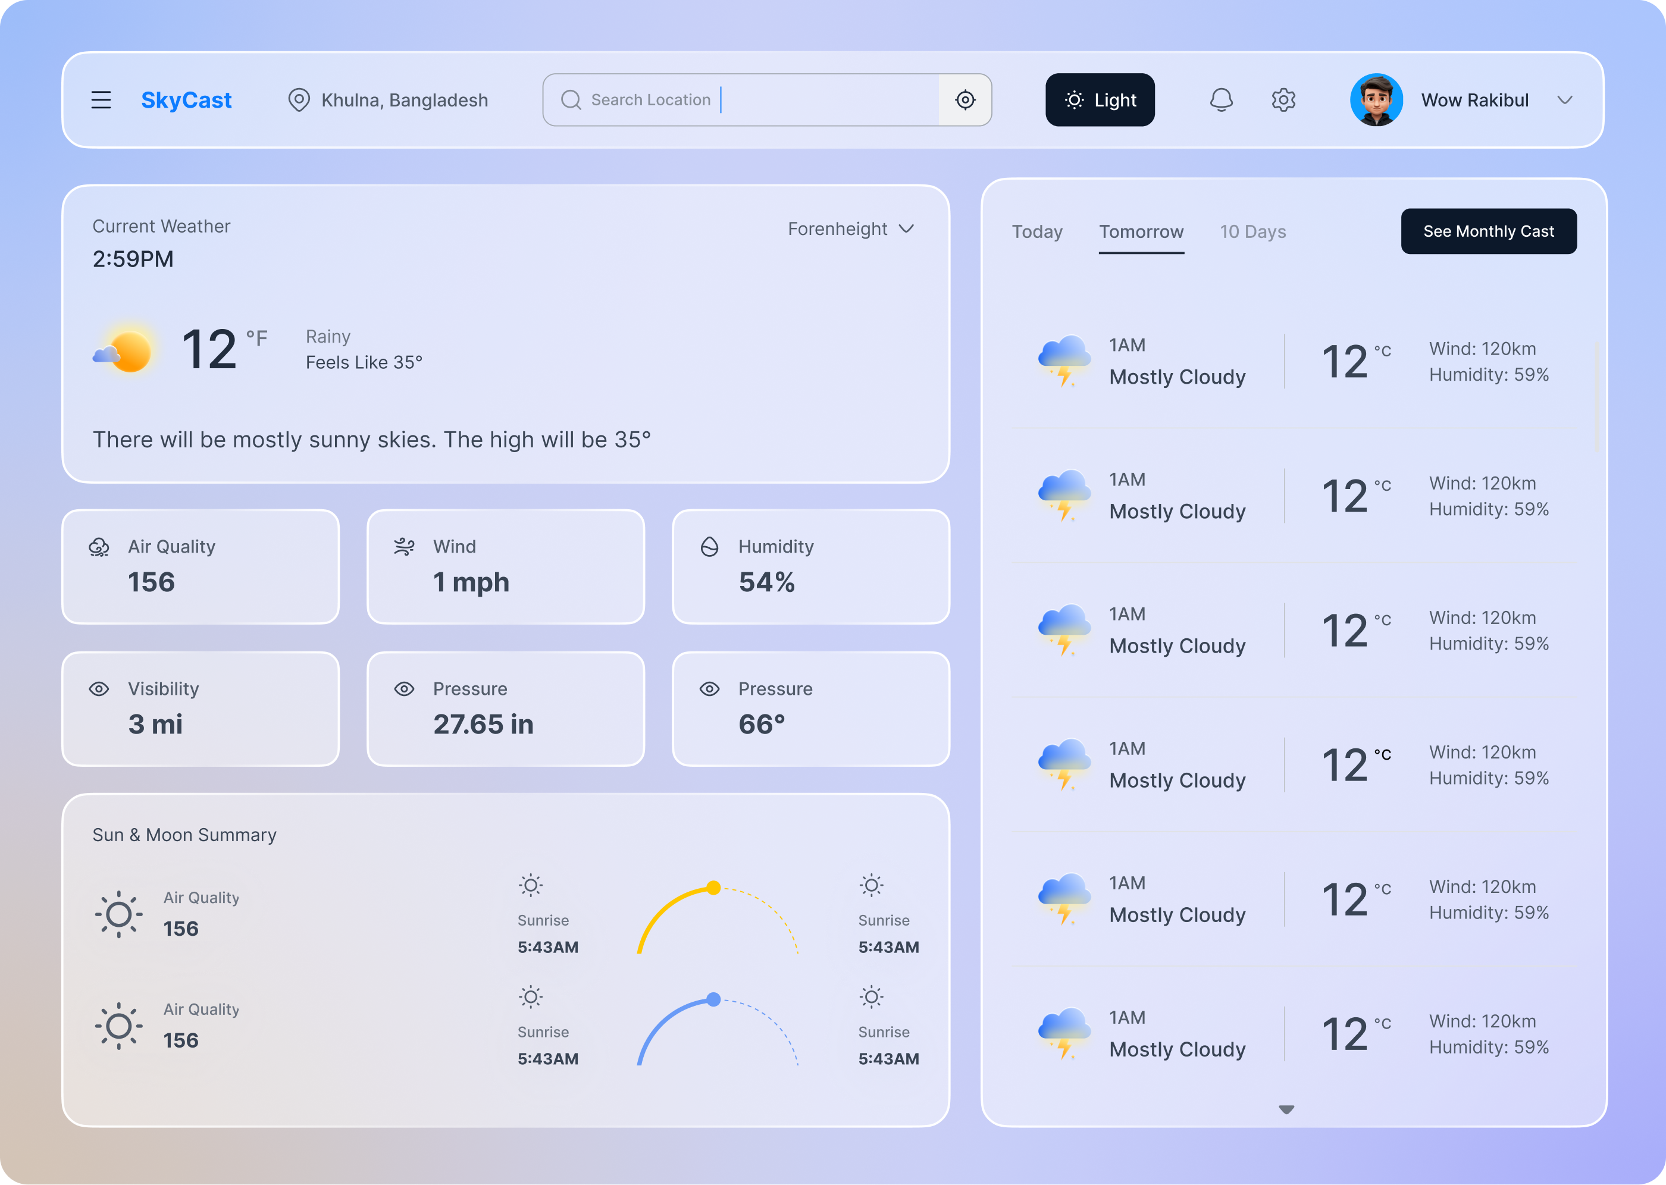
Task: Click the Air Quality lungs icon
Action: 99,546
